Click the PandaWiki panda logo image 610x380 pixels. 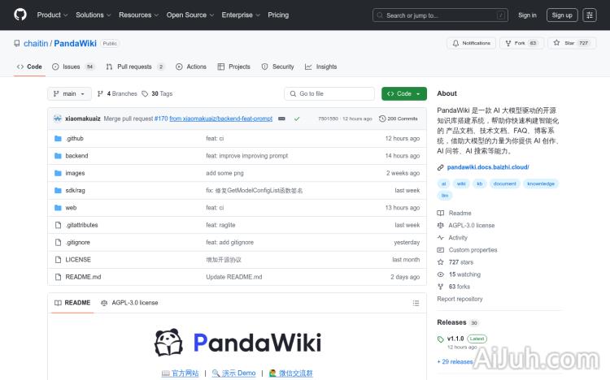(168, 343)
